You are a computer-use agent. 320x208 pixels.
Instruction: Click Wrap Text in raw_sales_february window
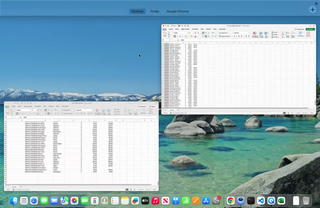coord(223,33)
